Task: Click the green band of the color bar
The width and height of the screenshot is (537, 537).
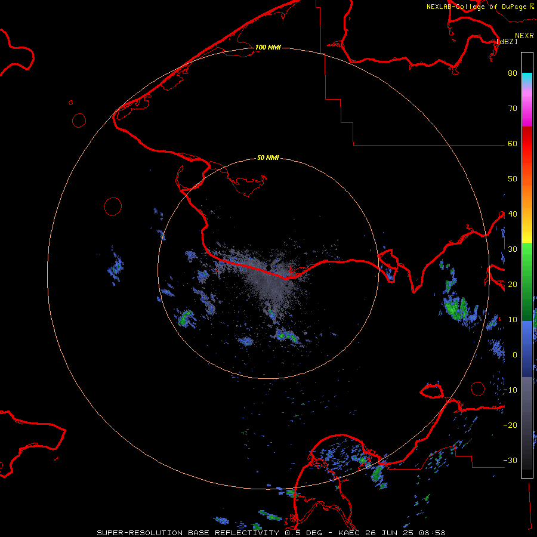Action: point(527,282)
